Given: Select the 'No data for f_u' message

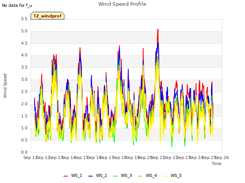Looking at the screenshot, I should click(x=17, y=5).
